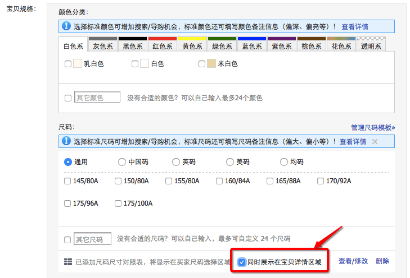Open 查看详情 link in size notice
The height and width of the screenshot is (278, 410).
pyautogui.click(x=353, y=141)
